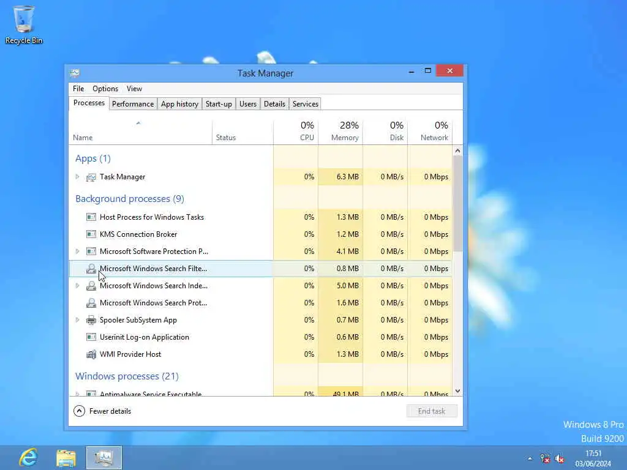627x470 pixels.
Task: Click the WMI Provider Host icon
Action: pos(91,354)
